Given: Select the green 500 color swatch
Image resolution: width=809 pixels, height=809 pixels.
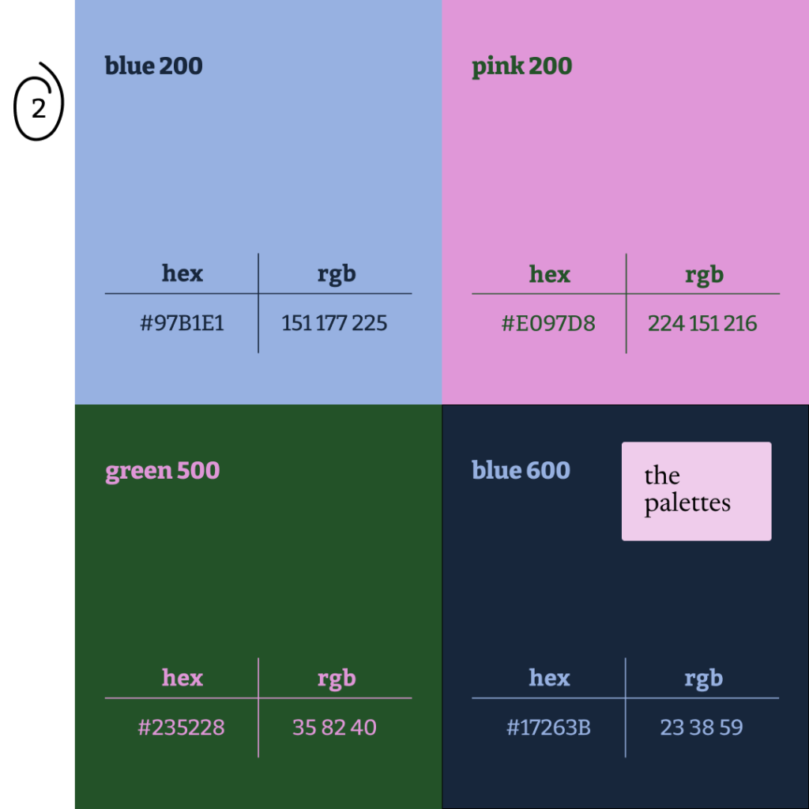Looking at the screenshot, I should click(x=258, y=607).
